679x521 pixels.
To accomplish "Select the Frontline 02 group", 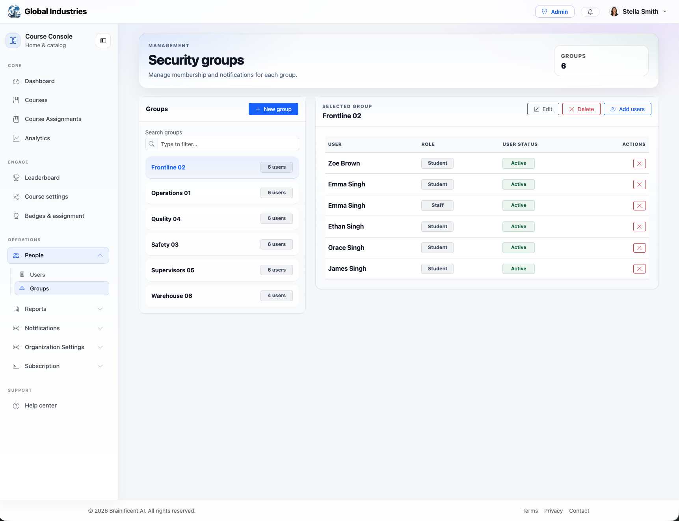I will (x=222, y=167).
